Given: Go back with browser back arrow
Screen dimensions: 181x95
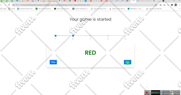Looking at the screenshot, I should pyautogui.click(x=1, y=5).
